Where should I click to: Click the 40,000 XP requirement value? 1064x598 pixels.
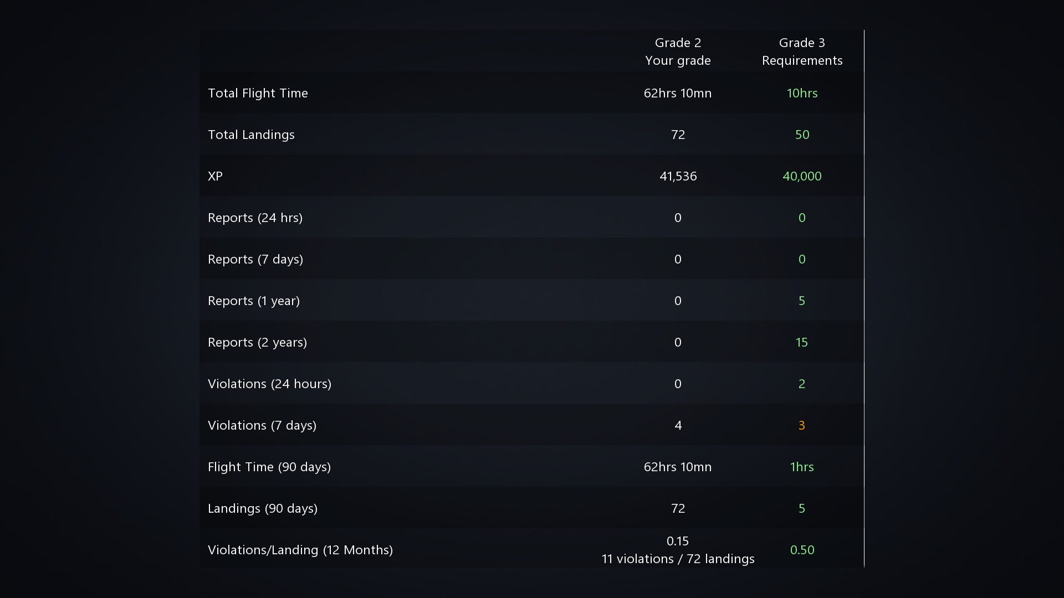point(802,176)
